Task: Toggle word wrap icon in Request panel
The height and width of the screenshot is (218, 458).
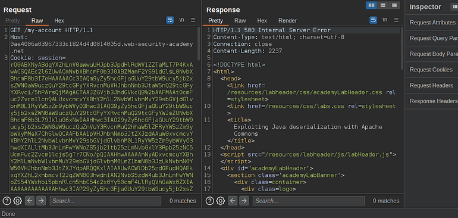Action: (170, 20)
